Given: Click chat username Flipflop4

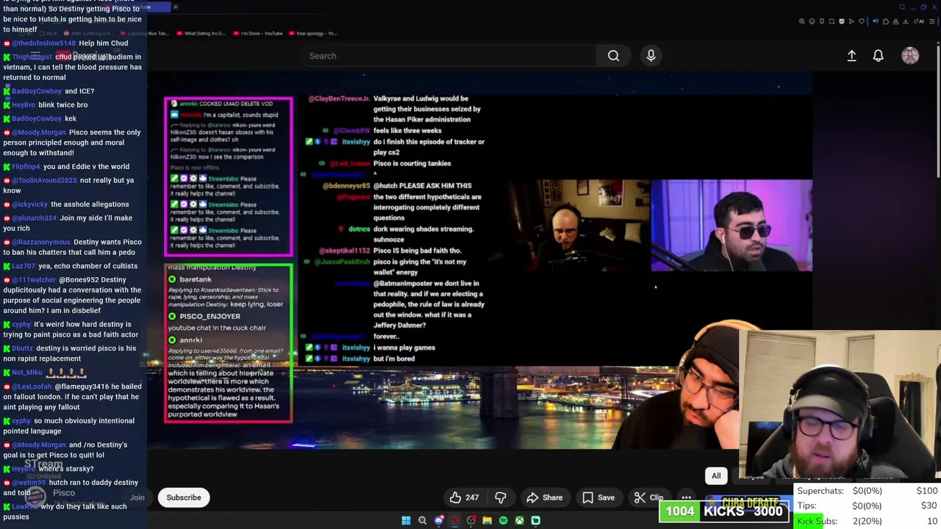Looking at the screenshot, I should [x=28, y=167].
